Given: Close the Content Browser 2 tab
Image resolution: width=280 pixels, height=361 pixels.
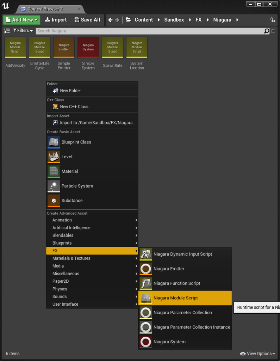Looking at the screenshot, I should [x=79, y=9].
